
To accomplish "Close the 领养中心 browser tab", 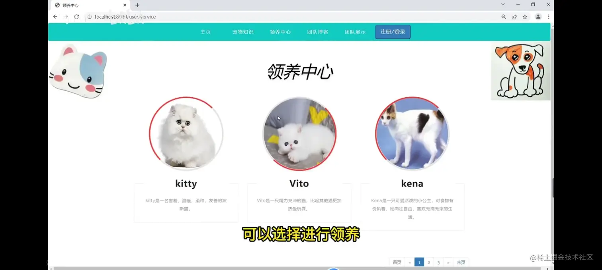I will [125, 5].
